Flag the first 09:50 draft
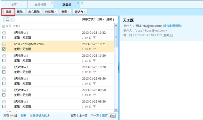Screen dimensions: 203x120 tap(94, 84)
